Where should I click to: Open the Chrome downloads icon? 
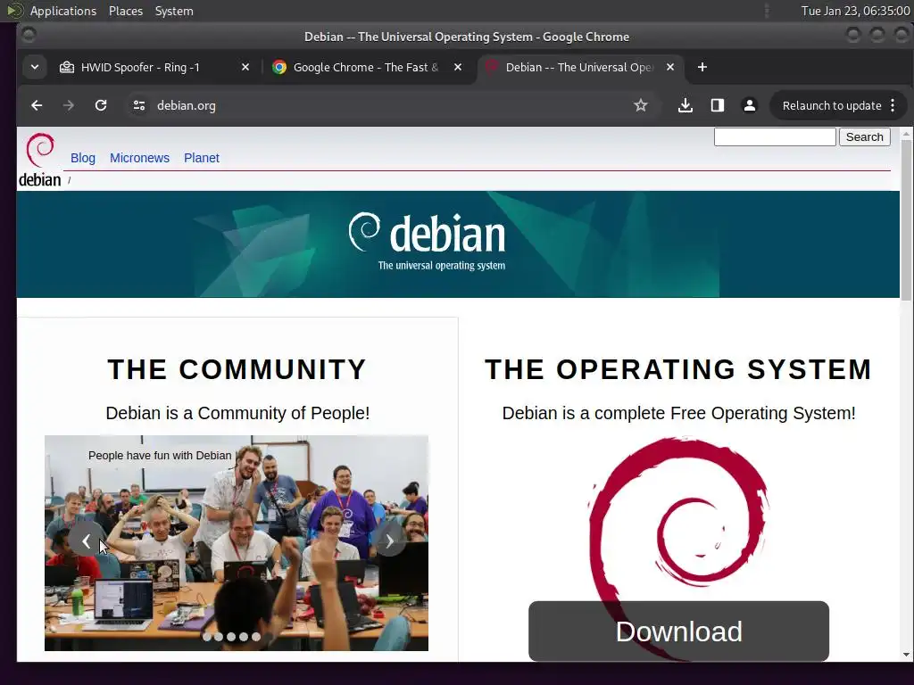(x=685, y=105)
